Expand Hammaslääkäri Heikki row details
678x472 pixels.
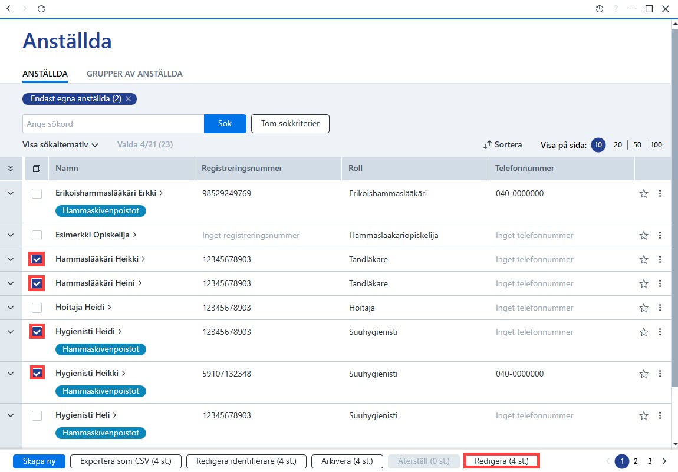(x=11, y=259)
